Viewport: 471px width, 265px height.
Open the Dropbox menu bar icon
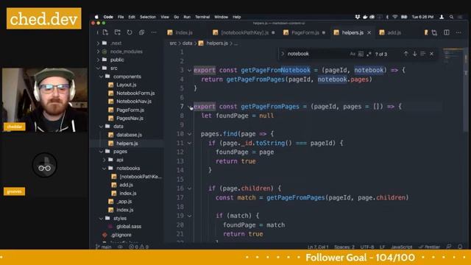tap(358, 17)
